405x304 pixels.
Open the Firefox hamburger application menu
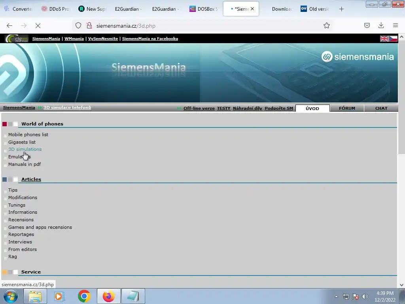396,26
